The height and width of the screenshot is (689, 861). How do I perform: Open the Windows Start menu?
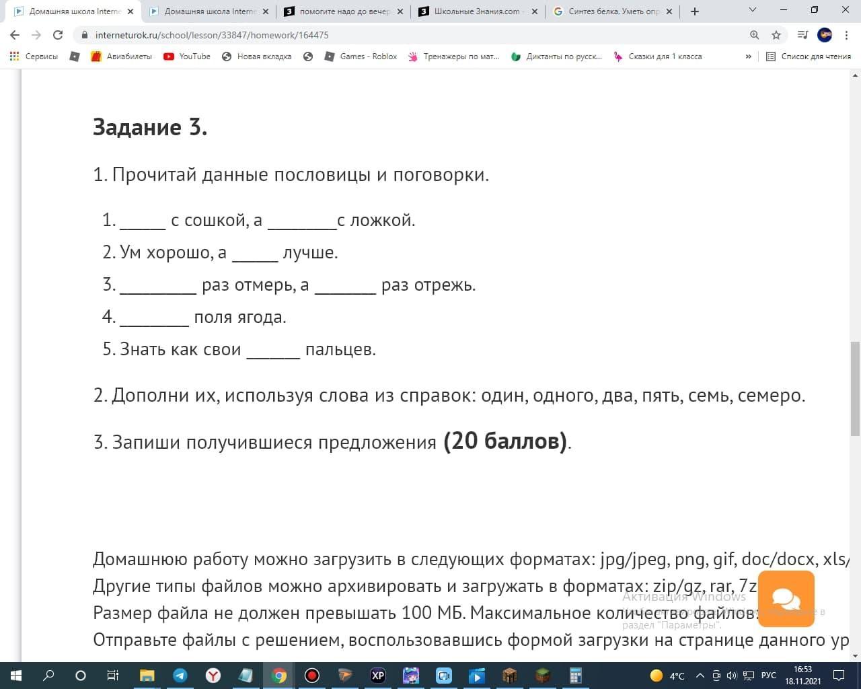coord(15,676)
